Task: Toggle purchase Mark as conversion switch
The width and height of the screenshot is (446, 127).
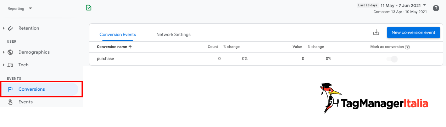Action: pyautogui.click(x=392, y=59)
